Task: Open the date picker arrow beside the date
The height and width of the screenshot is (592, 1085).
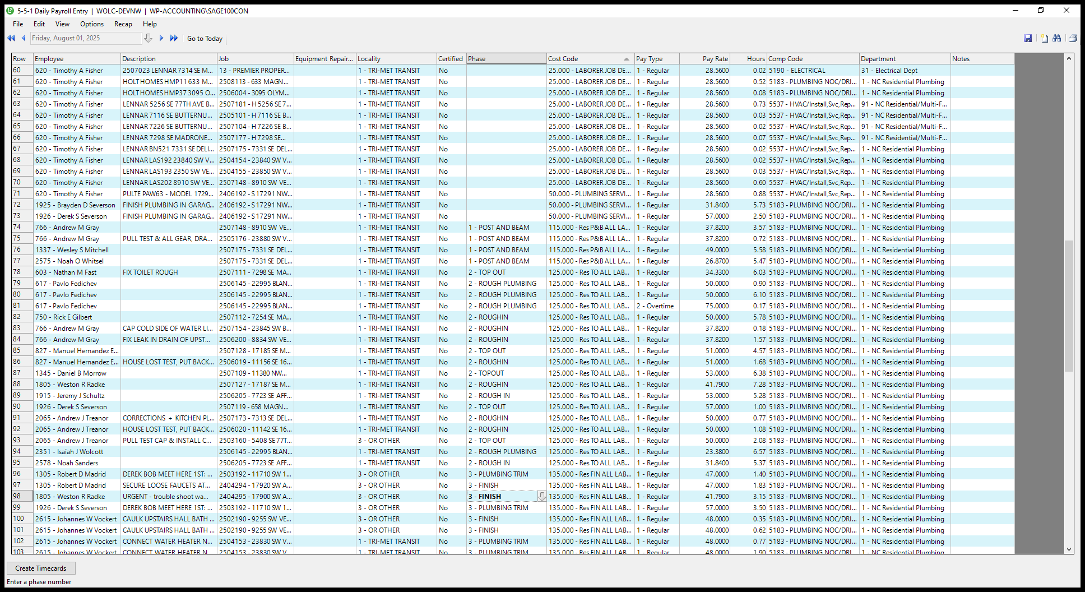Action: tap(148, 38)
